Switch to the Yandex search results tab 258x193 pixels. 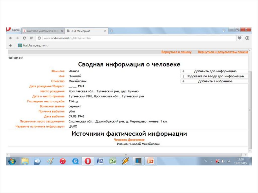click(42, 31)
